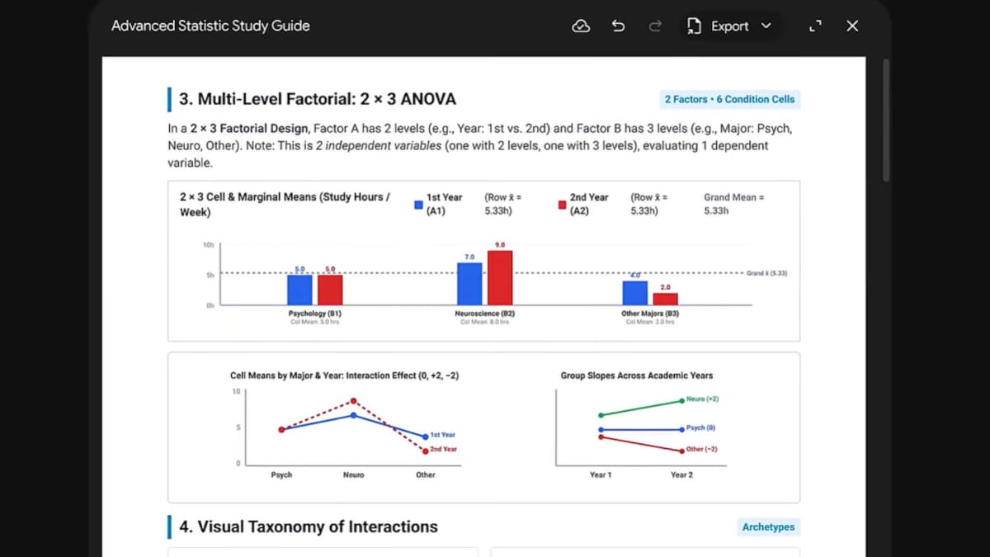Click the Neuro (+2) green line label

click(x=702, y=399)
